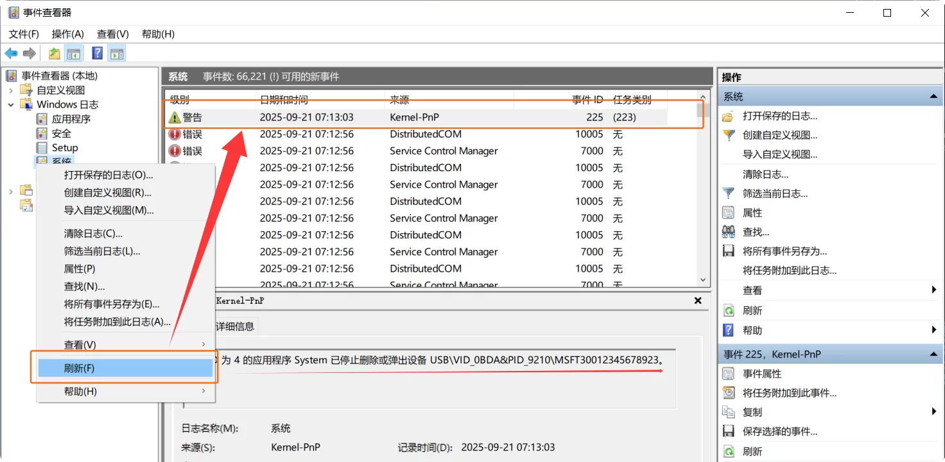Click the up-one-level folder toolbar icon
Screen dimensions: 945x462
55,53
